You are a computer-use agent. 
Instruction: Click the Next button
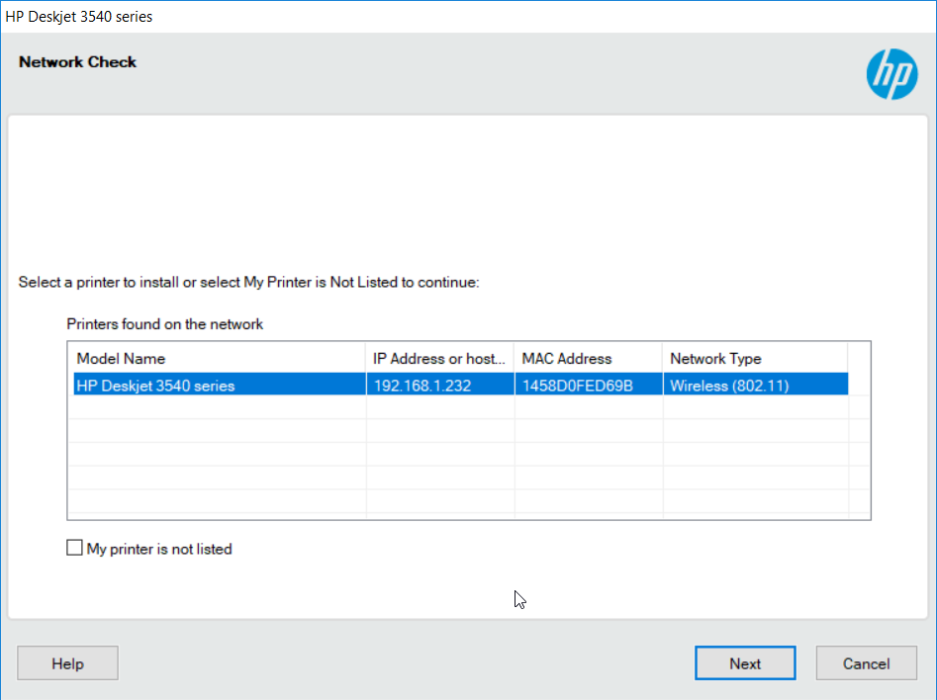click(744, 662)
